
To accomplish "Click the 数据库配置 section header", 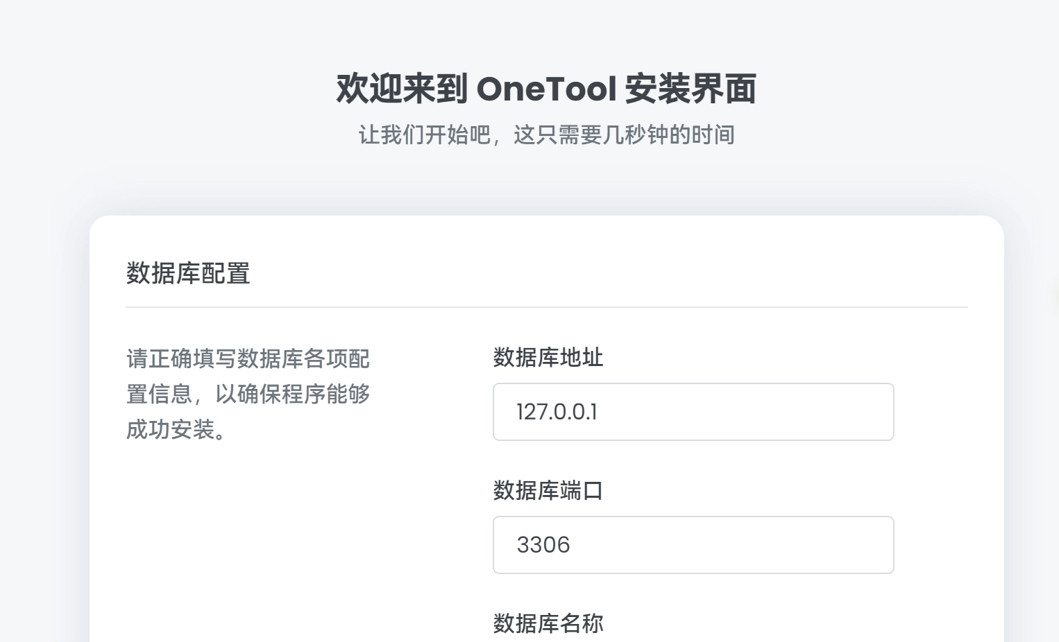I will tap(187, 273).
